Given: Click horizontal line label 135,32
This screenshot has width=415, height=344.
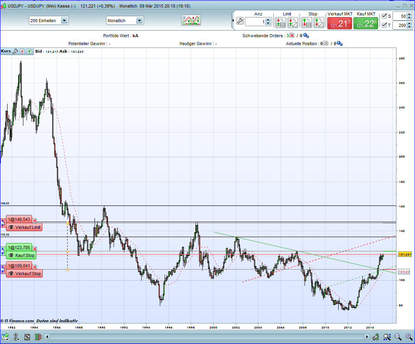Looking at the screenshot, I should point(5,235).
